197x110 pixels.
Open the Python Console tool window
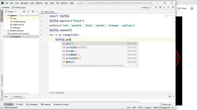click(x=61, y=105)
